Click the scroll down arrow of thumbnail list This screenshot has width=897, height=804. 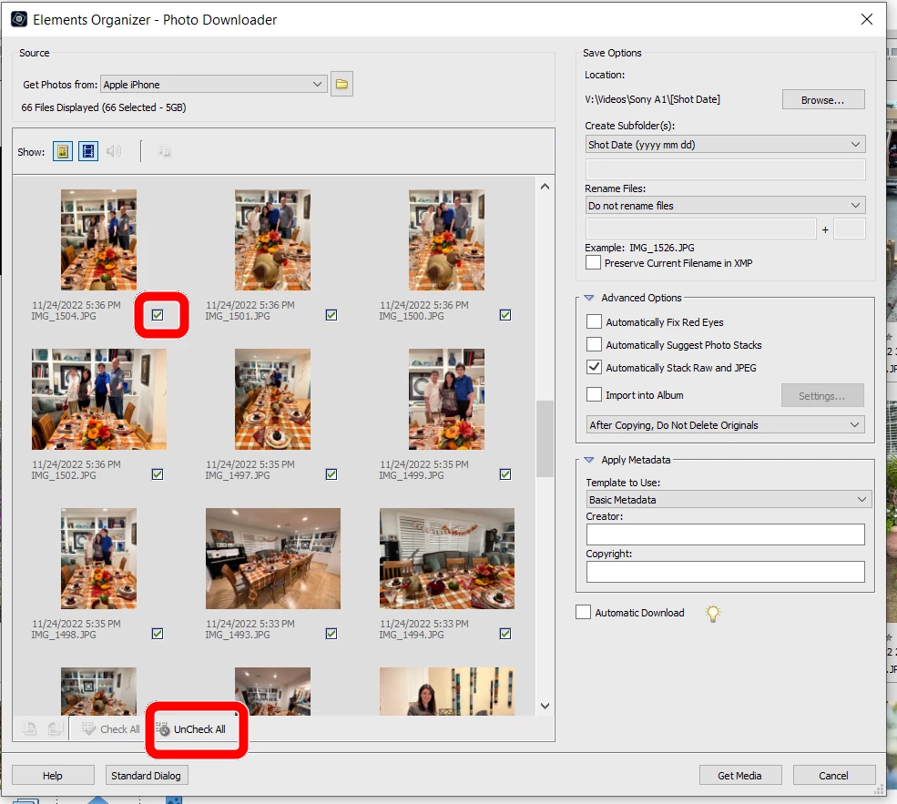tap(545, 706)
